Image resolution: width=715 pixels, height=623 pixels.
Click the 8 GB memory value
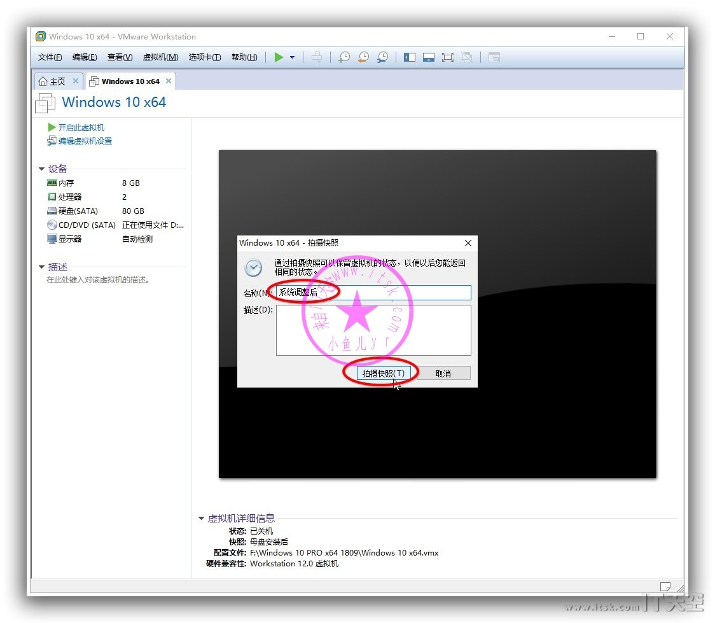pos(131,183)
